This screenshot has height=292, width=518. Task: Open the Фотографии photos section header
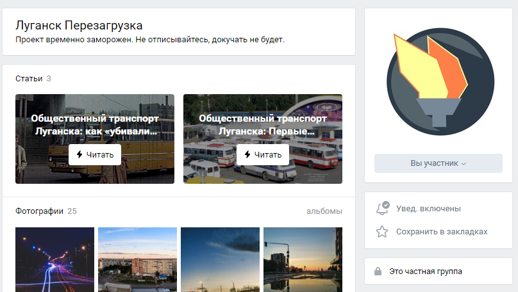pos(39,211)
